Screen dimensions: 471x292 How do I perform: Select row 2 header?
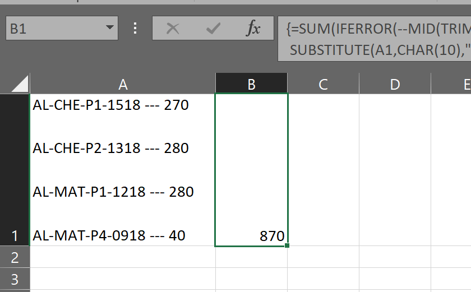point(15,257)
